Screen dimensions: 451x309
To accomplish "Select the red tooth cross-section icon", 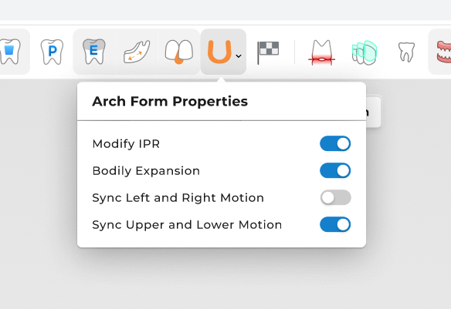I will coord(321,52).
